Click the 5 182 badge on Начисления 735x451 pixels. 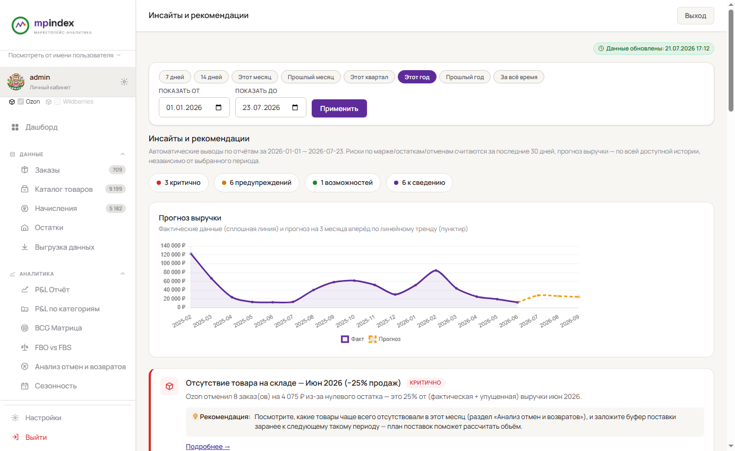(115, 208)
